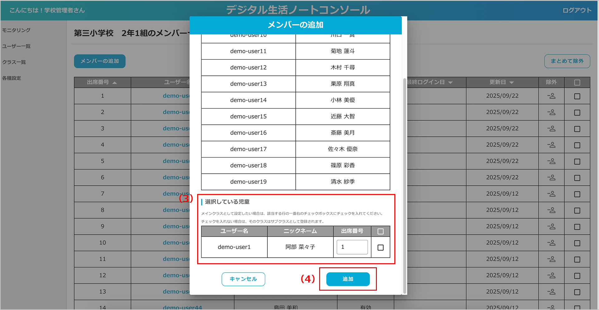Check main class box for demo-user1
The height and width of the screenshot is (310, 599).
pyautogui.click(x=380, y=247)
